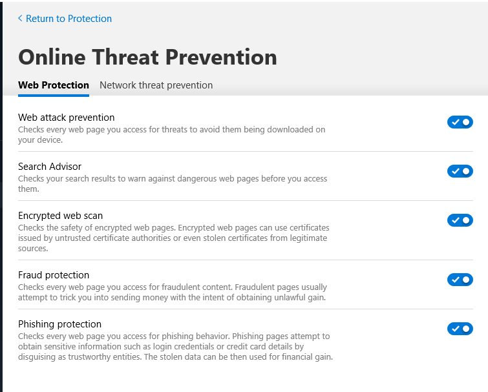Click the Phishing protection label
Image resolution: width=488 pixels, height=392 pixels.
tap(59, 324)
